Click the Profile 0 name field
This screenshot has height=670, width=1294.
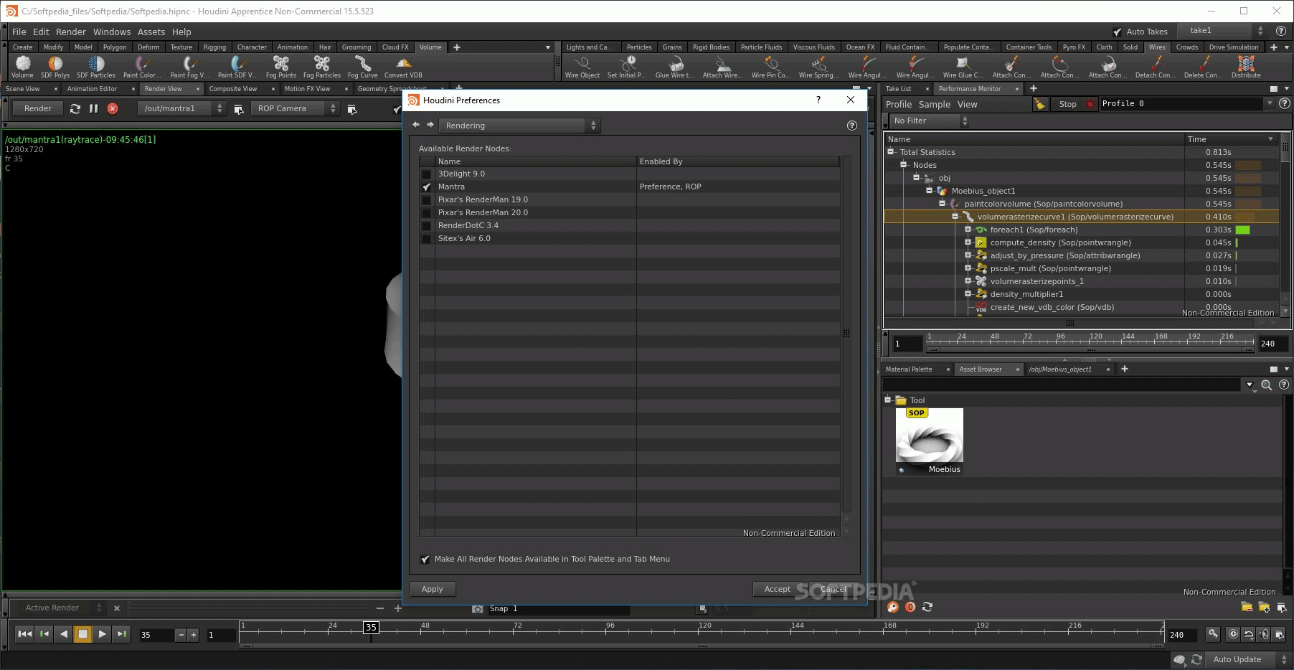pyautogui.click(x=1181, y=104)
